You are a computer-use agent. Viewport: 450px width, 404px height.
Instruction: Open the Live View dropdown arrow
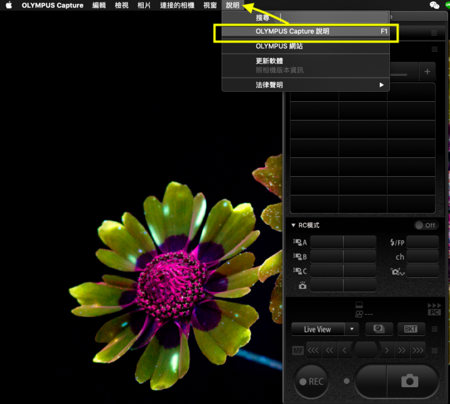[x=352, y=329]
